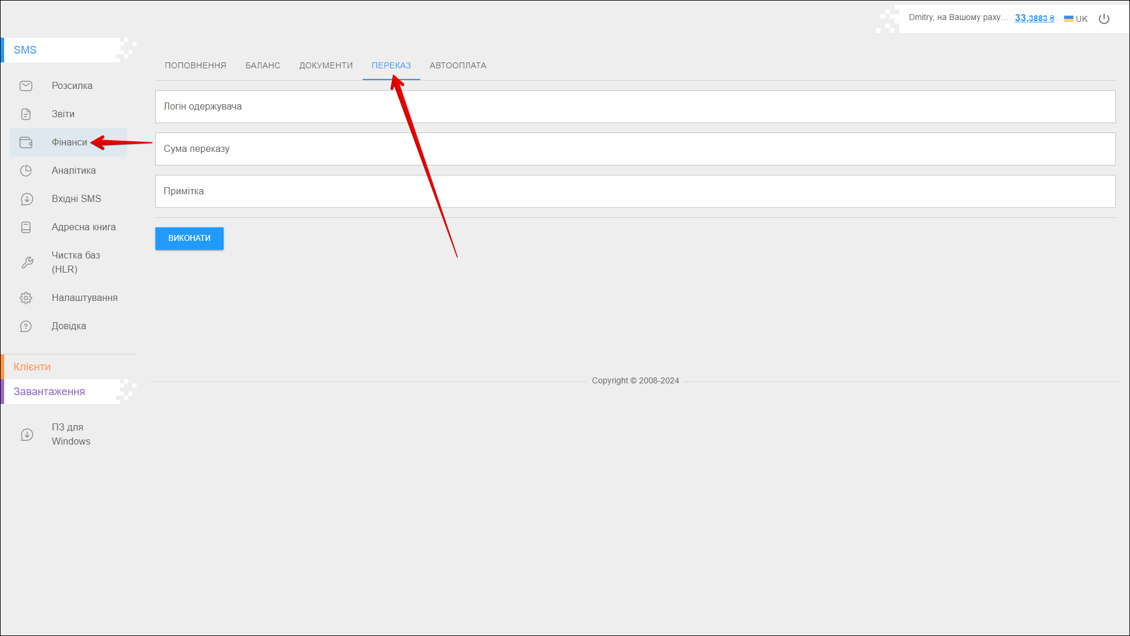Image resolution: width=1130 pixels, height=636 pixels.
Task: Open the UK language selector
Action: click(x=1076, y=19)
